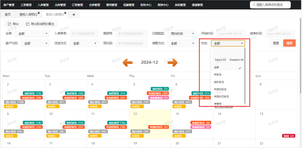Click 待客服审核 (2) tag on Dec 13
The height and width of the screenshot is (148, 302).
click(x=201, y=127)
